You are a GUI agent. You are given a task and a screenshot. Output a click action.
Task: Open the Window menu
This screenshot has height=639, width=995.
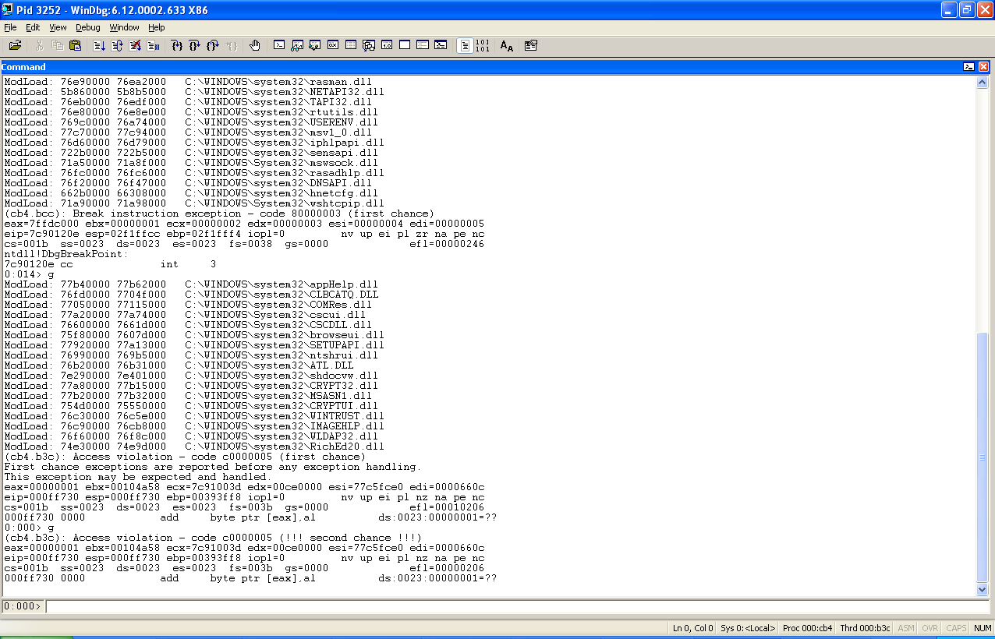[x=124, y=27]
